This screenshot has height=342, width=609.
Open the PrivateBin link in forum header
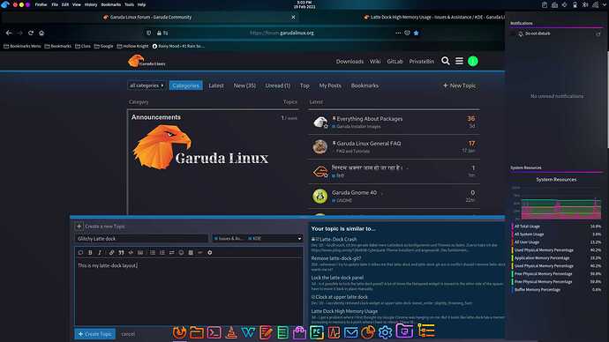(x=421, y=62)
